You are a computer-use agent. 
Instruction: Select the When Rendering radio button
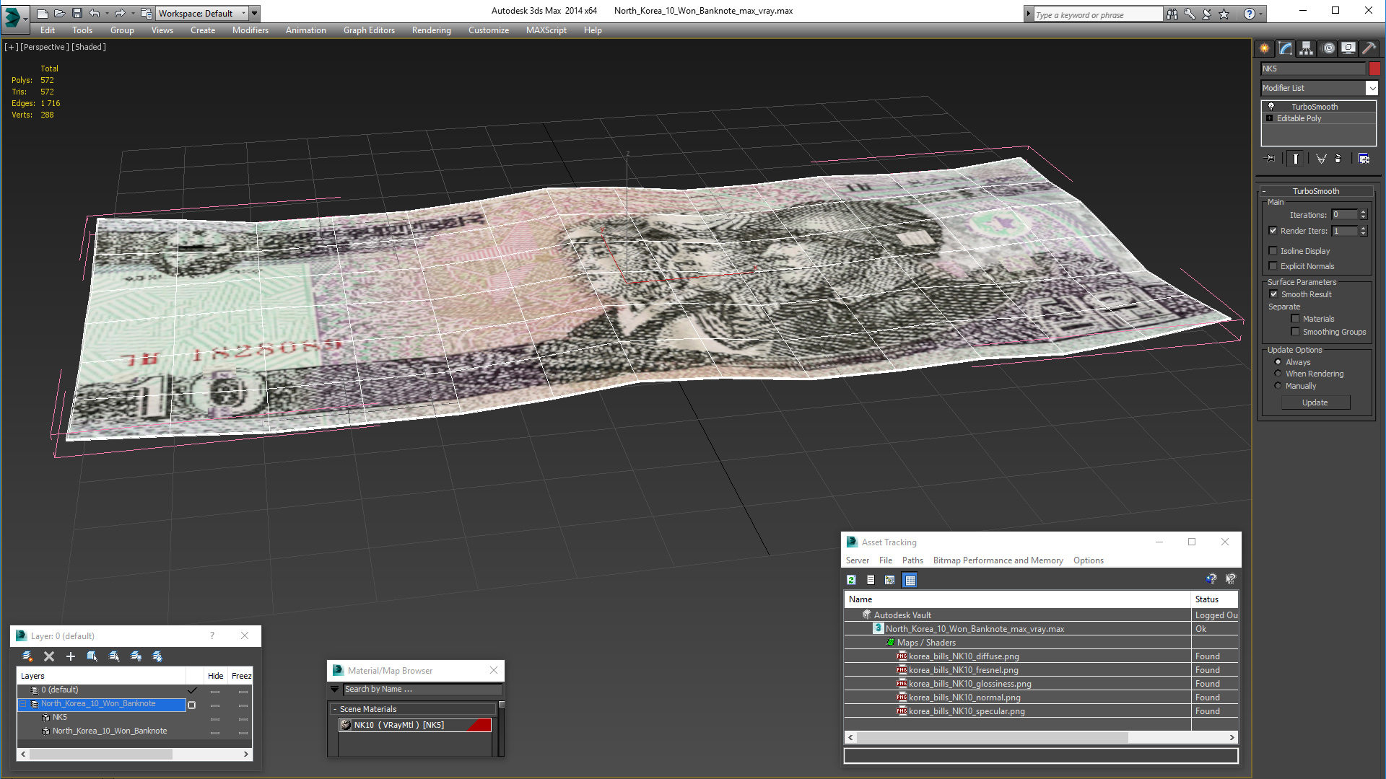[x=1278, y=374]
